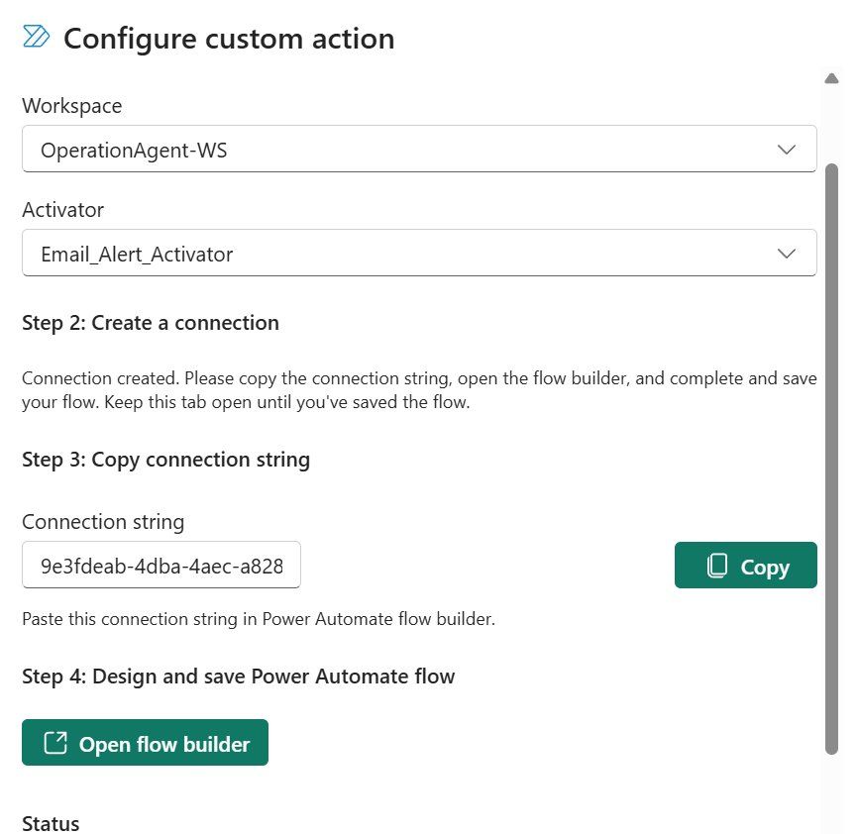Click the Step 2: Create a connection heading
Image resolution: width=858 pixels, height=834 pixels.
point(151,323)
